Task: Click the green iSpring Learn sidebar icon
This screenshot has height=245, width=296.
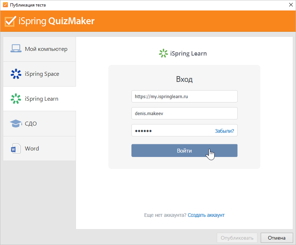Action: tap(16, 99)
